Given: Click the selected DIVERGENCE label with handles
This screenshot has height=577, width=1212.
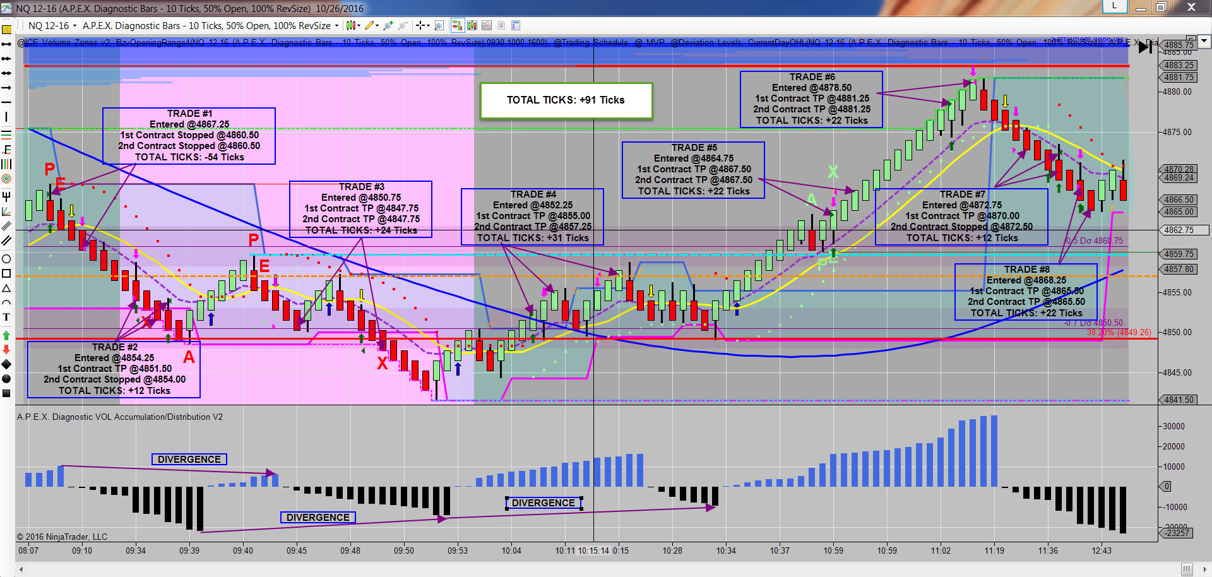Looking at the screenshot, I should [x=544, y=503].
